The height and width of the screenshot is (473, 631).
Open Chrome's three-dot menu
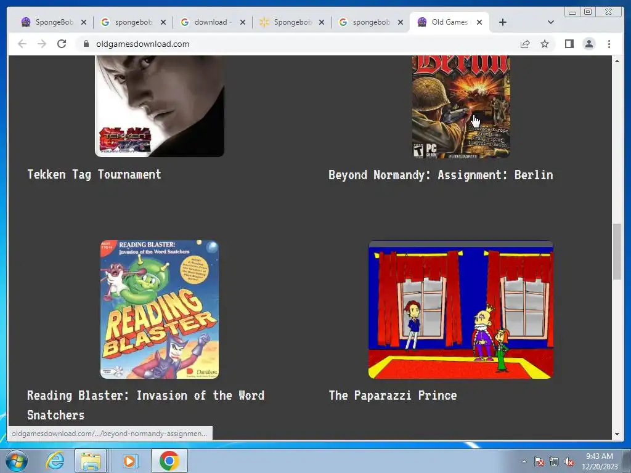pos(609,44)
